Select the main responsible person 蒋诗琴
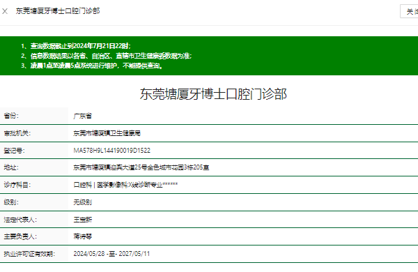418x272 pixels. pos(83,236)
